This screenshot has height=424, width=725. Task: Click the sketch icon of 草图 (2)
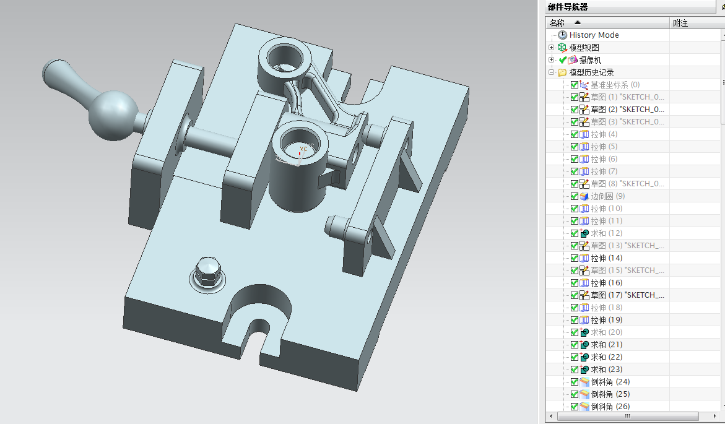pyautogui.click(x=584, y=110)
